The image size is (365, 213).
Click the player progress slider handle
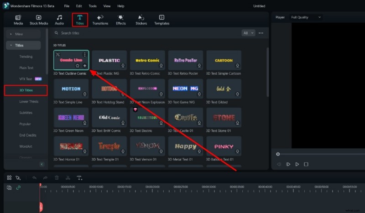(278, 154)
